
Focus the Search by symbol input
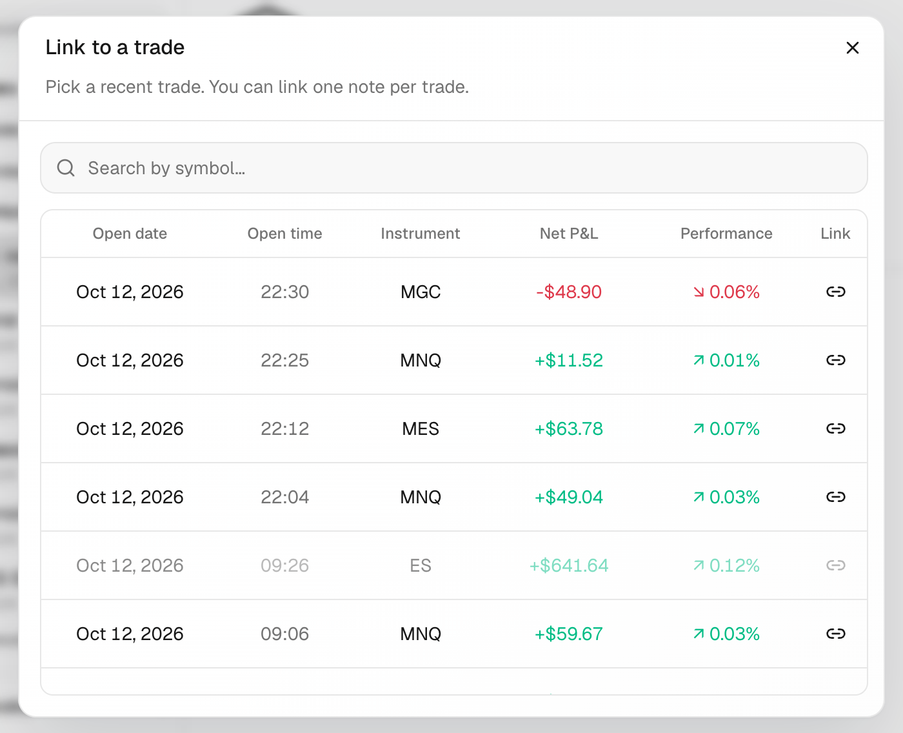click(454, 168)
